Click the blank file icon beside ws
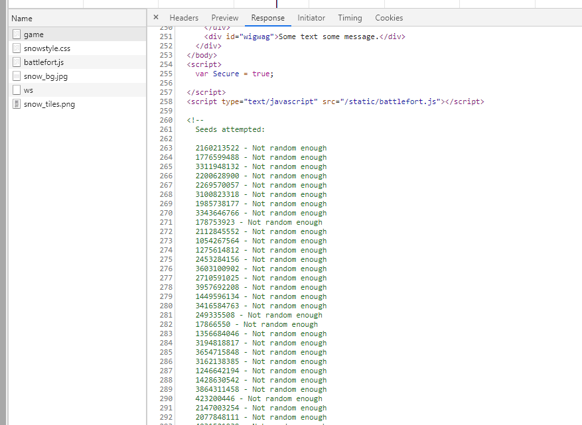582x425 pixels. [x=17, y=90]
